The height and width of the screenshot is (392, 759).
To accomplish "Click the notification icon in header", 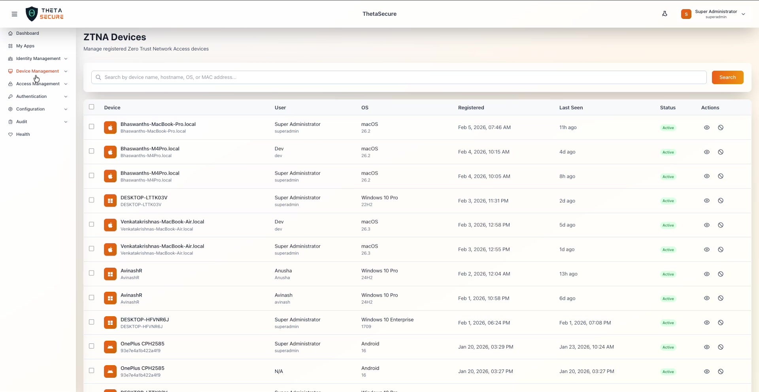I will point(665,14).
